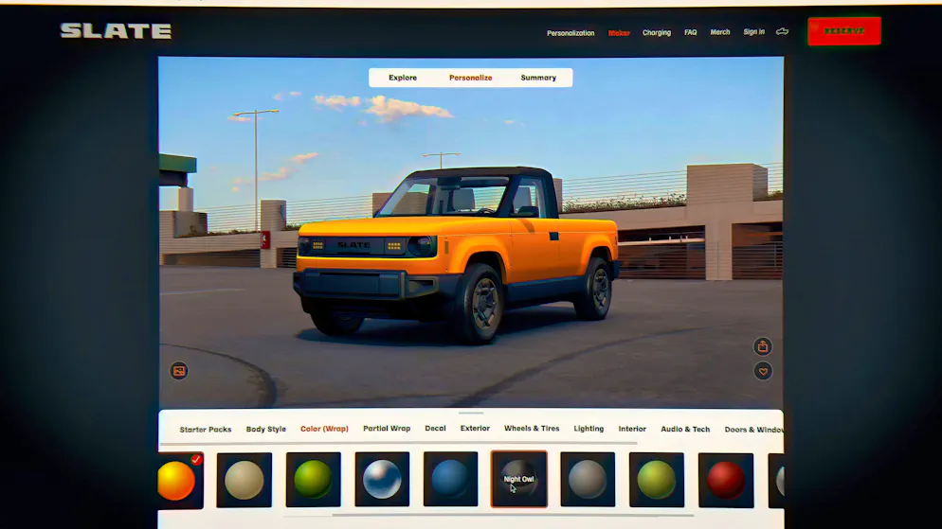Viewport: 942px width, 529px height.
Task: Switch to Personalize tab
Action: click(470, 78)
